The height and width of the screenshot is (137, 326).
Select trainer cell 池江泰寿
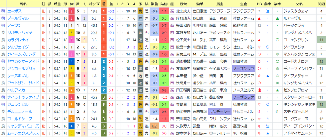(x=183, y=112)
